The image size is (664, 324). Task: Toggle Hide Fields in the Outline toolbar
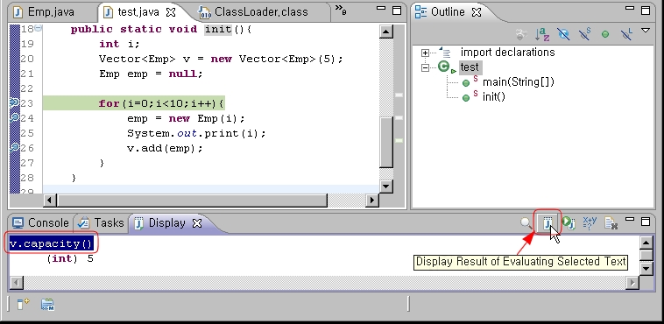point(563,34)
